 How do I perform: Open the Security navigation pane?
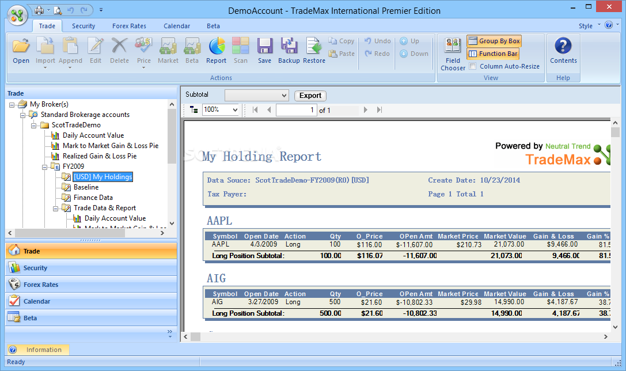[x=91, y=267]
